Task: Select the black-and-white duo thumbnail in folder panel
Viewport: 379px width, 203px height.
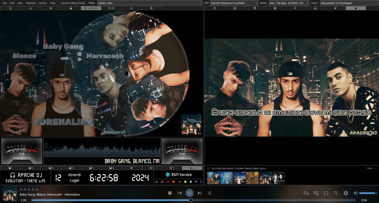Action: (x=278, y=178)
